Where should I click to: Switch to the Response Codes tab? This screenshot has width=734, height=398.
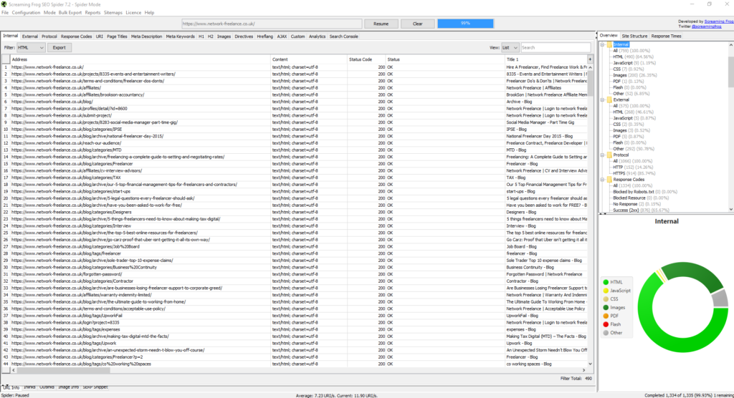tap(76, 37)
